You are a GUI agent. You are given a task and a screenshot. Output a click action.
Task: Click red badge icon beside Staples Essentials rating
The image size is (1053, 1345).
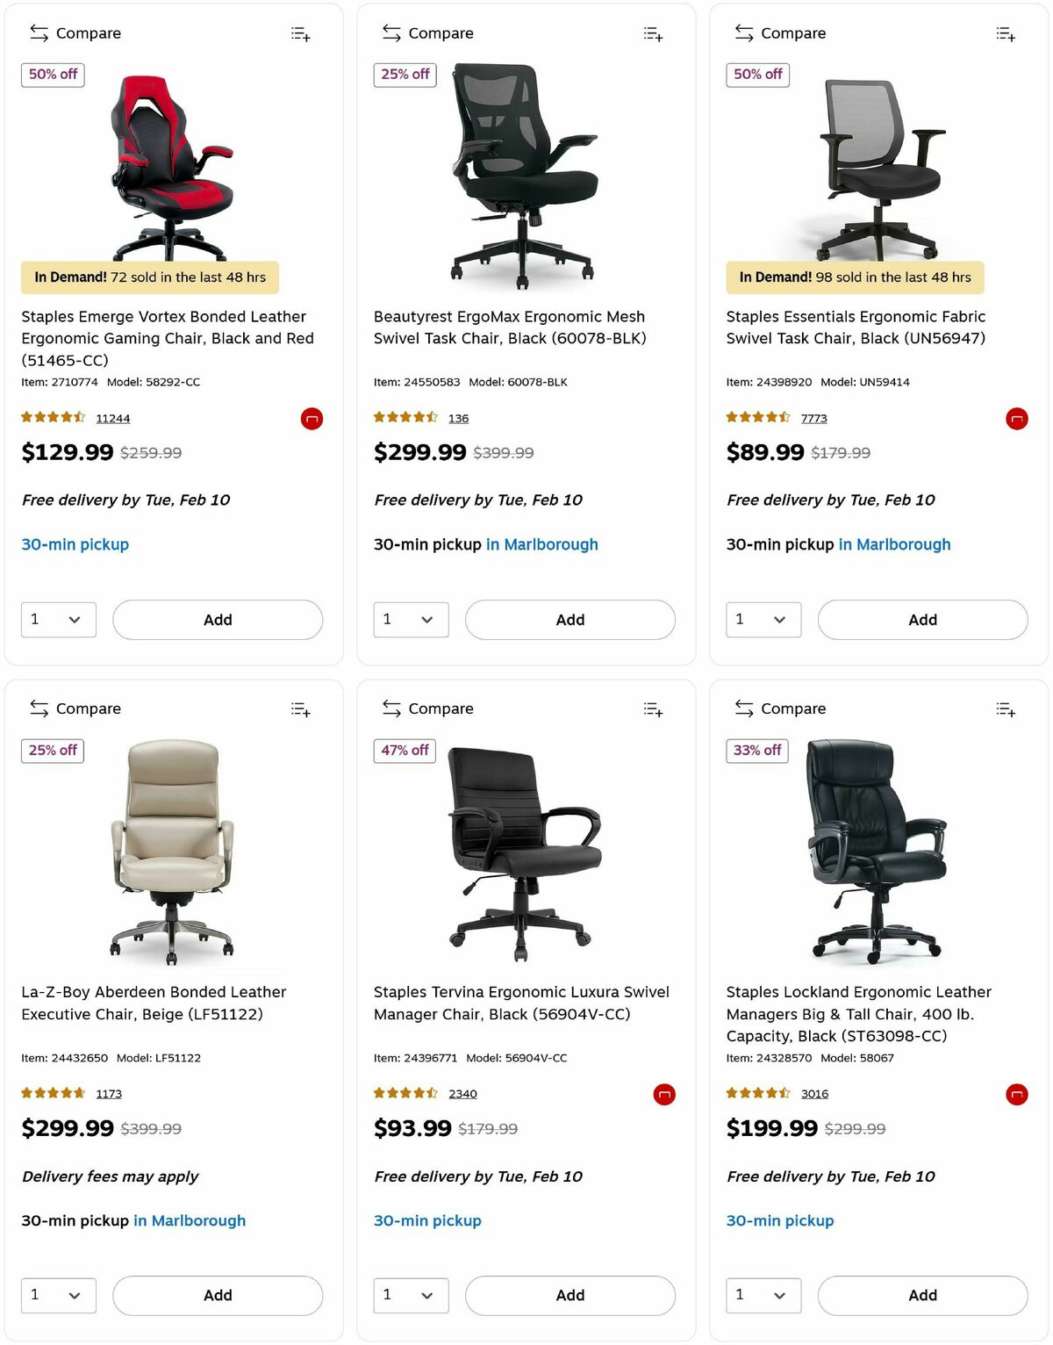click(1017, 419)
